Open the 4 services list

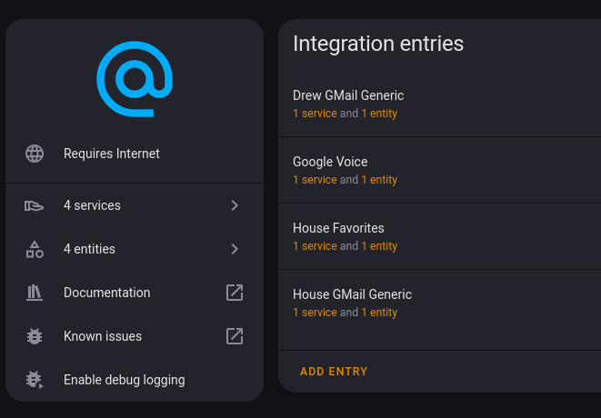pos(135,205)
